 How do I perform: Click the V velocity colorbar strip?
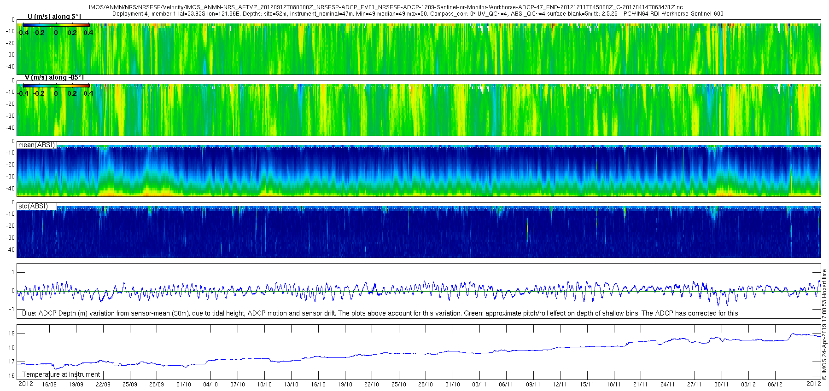tap(56, 86)
